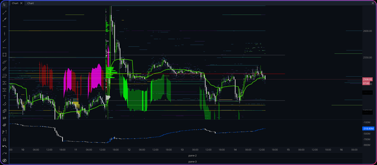
Task: Click the -900M indicator axis label
Action: 367,145
